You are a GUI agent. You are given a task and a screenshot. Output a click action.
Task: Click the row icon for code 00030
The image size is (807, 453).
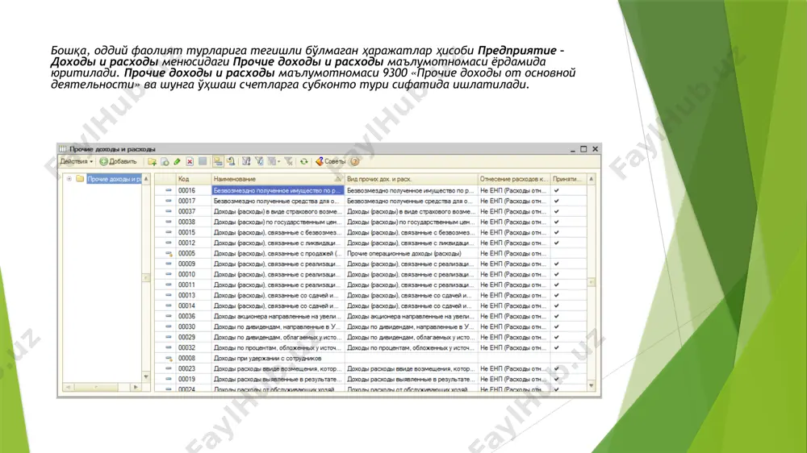click(x=169, y=326)
